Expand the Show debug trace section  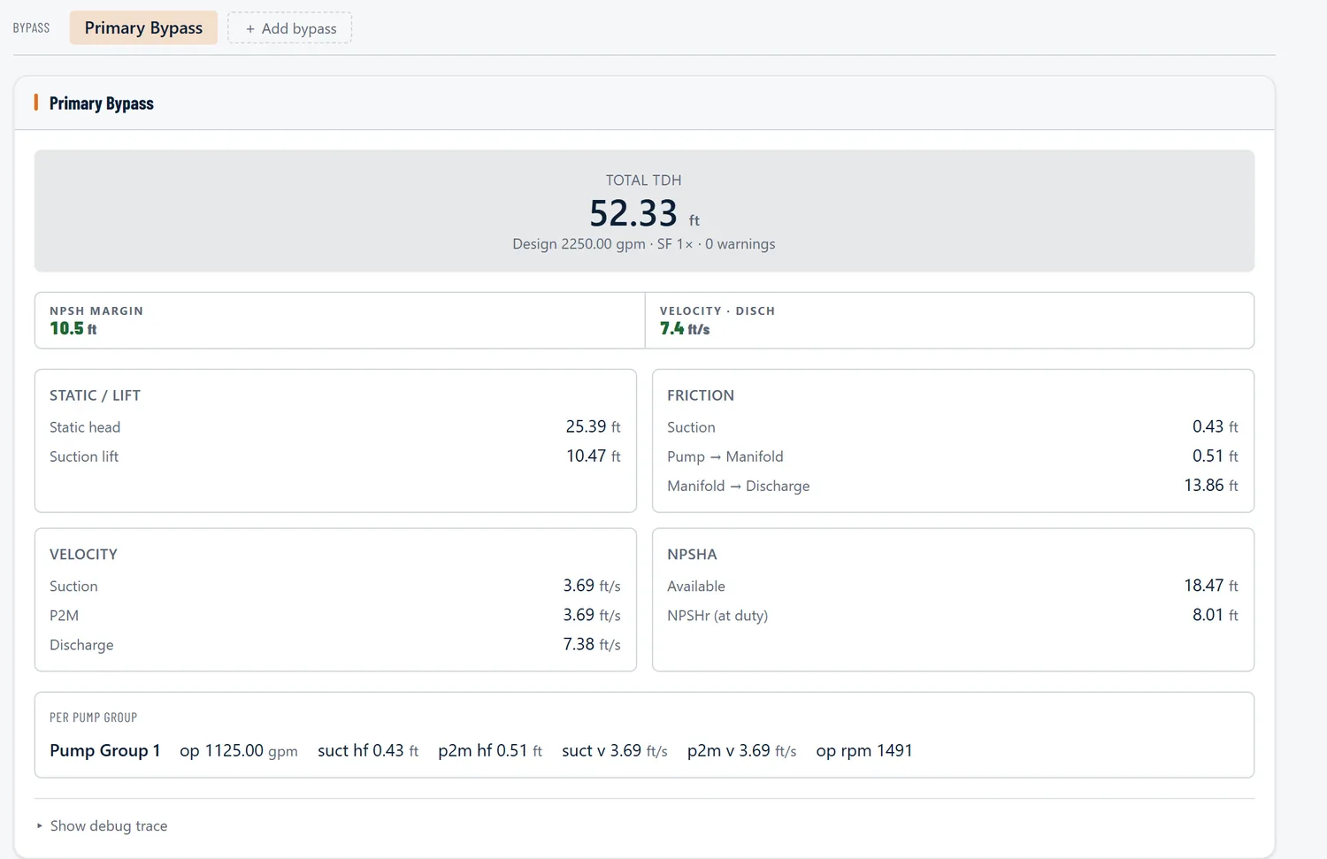[x=102, y=825]
